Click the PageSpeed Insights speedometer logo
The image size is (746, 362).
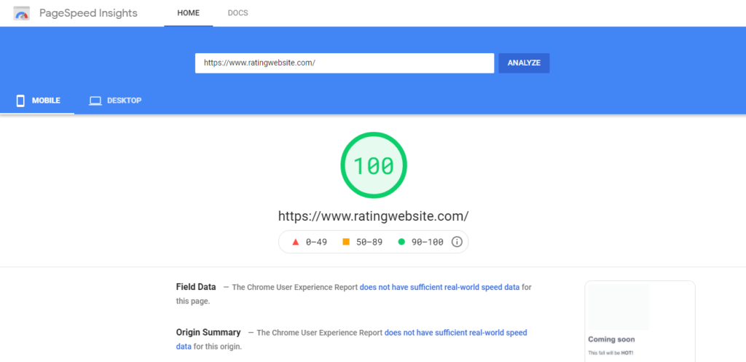(x=21, y=13)
